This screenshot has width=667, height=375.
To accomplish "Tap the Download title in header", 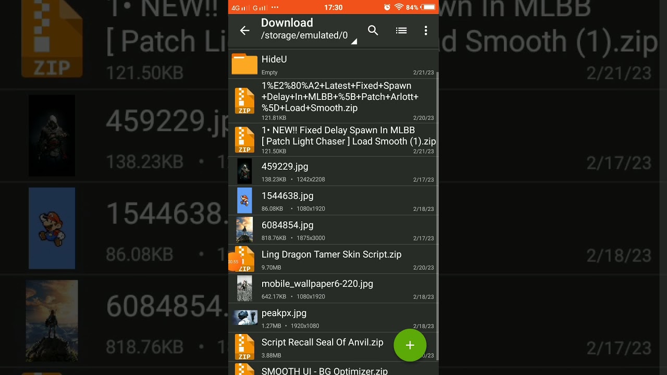I will click(287, 23).
